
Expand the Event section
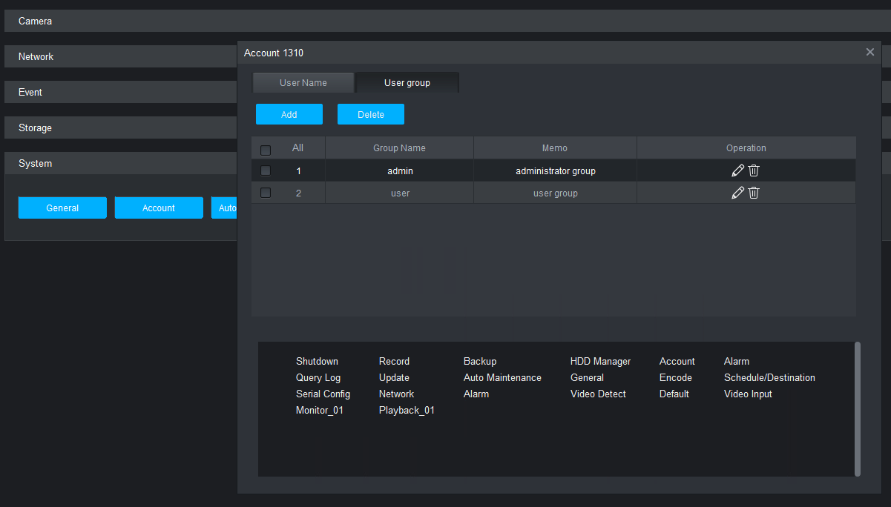(121, 92)
